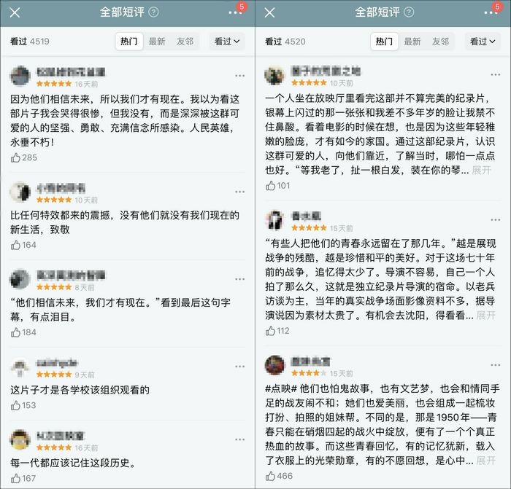The height and width of the screenshot is (489, 511).
Task: Open help question mark beside right 全部短评 title
Action: tap(409, 12)
